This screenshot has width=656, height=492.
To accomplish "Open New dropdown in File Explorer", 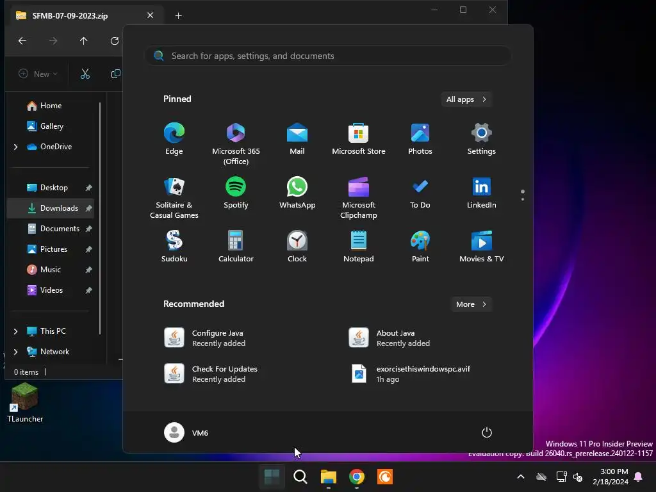I will (x=38, y=74).
